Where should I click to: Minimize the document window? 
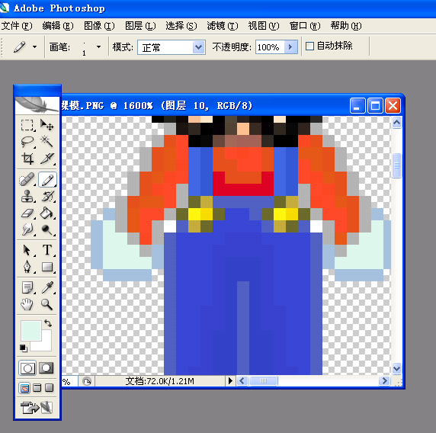[x=357, y=106]
